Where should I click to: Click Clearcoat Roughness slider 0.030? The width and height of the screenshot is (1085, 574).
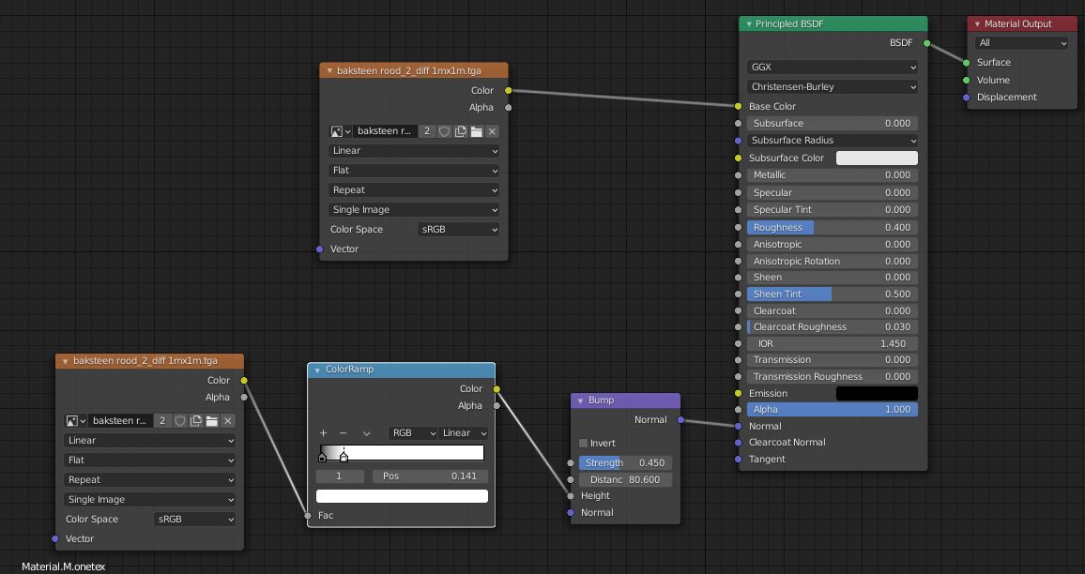point(833,327)
